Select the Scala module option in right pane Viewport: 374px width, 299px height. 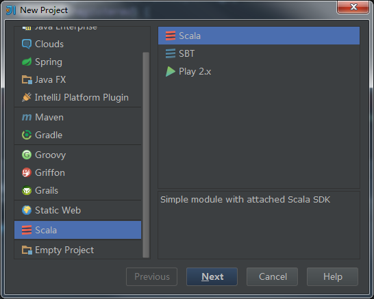pyautogui.click(x=259, y=36)
